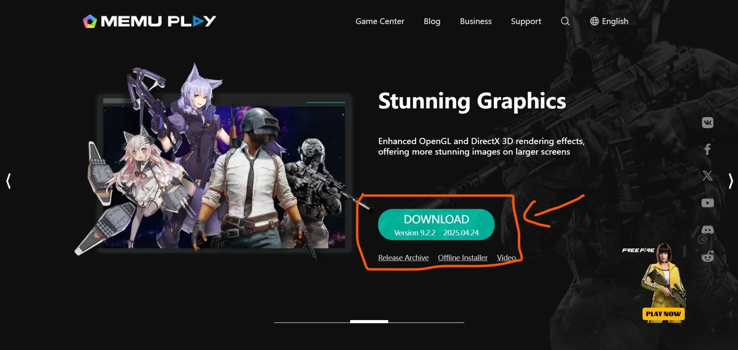This screenshot has width=738, height=350.
Task: Open the Support menu item
Action: coord(526,21)
